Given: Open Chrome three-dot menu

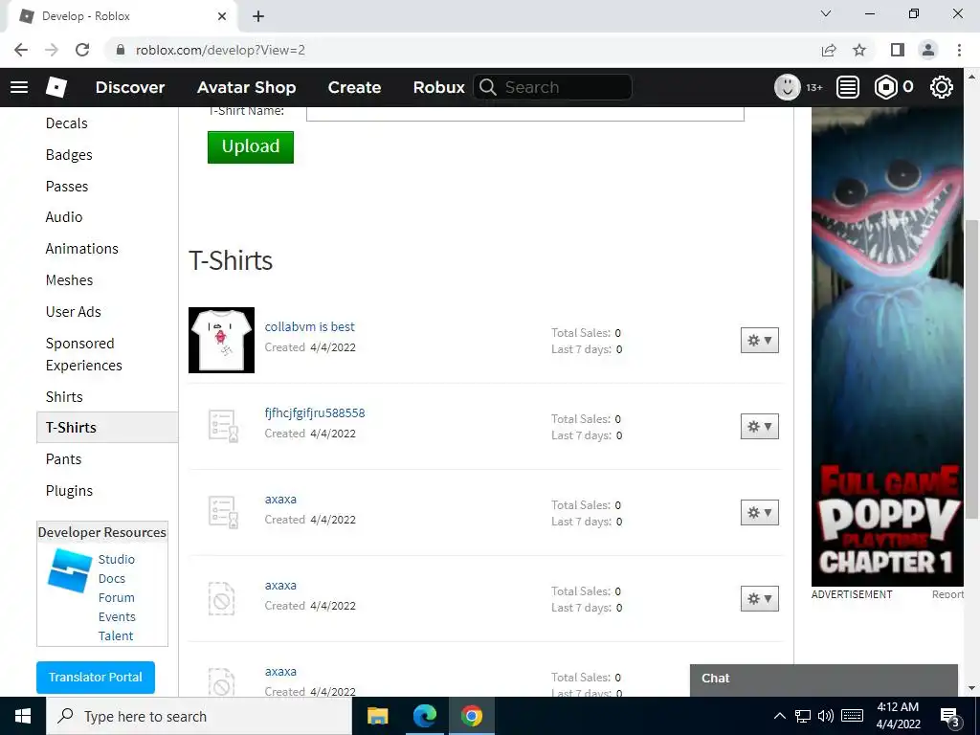Looking at the screenshot, I should [x=959, y=50].
